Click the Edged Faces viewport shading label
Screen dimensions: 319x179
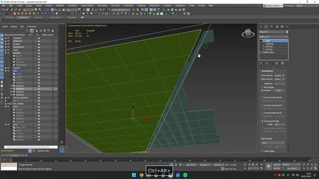[101, 25]
